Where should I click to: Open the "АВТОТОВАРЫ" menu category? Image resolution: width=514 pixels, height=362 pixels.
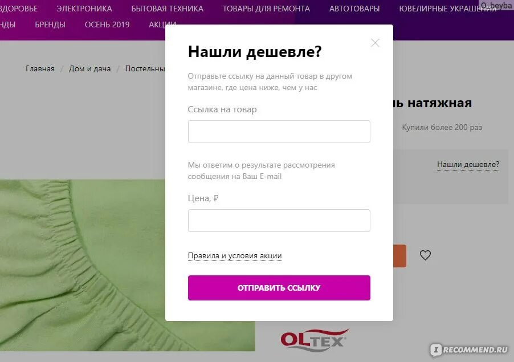tap(354, 9)
